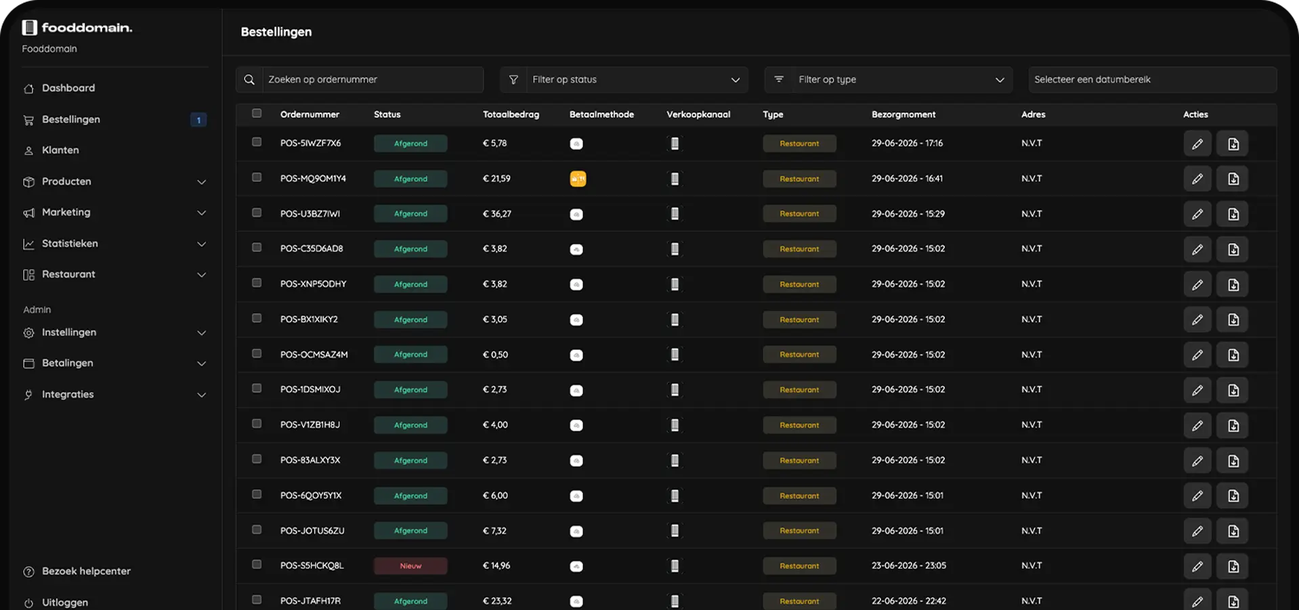Click the pencil icon for order POS-U3BZ7IWI

[1197, 214]
